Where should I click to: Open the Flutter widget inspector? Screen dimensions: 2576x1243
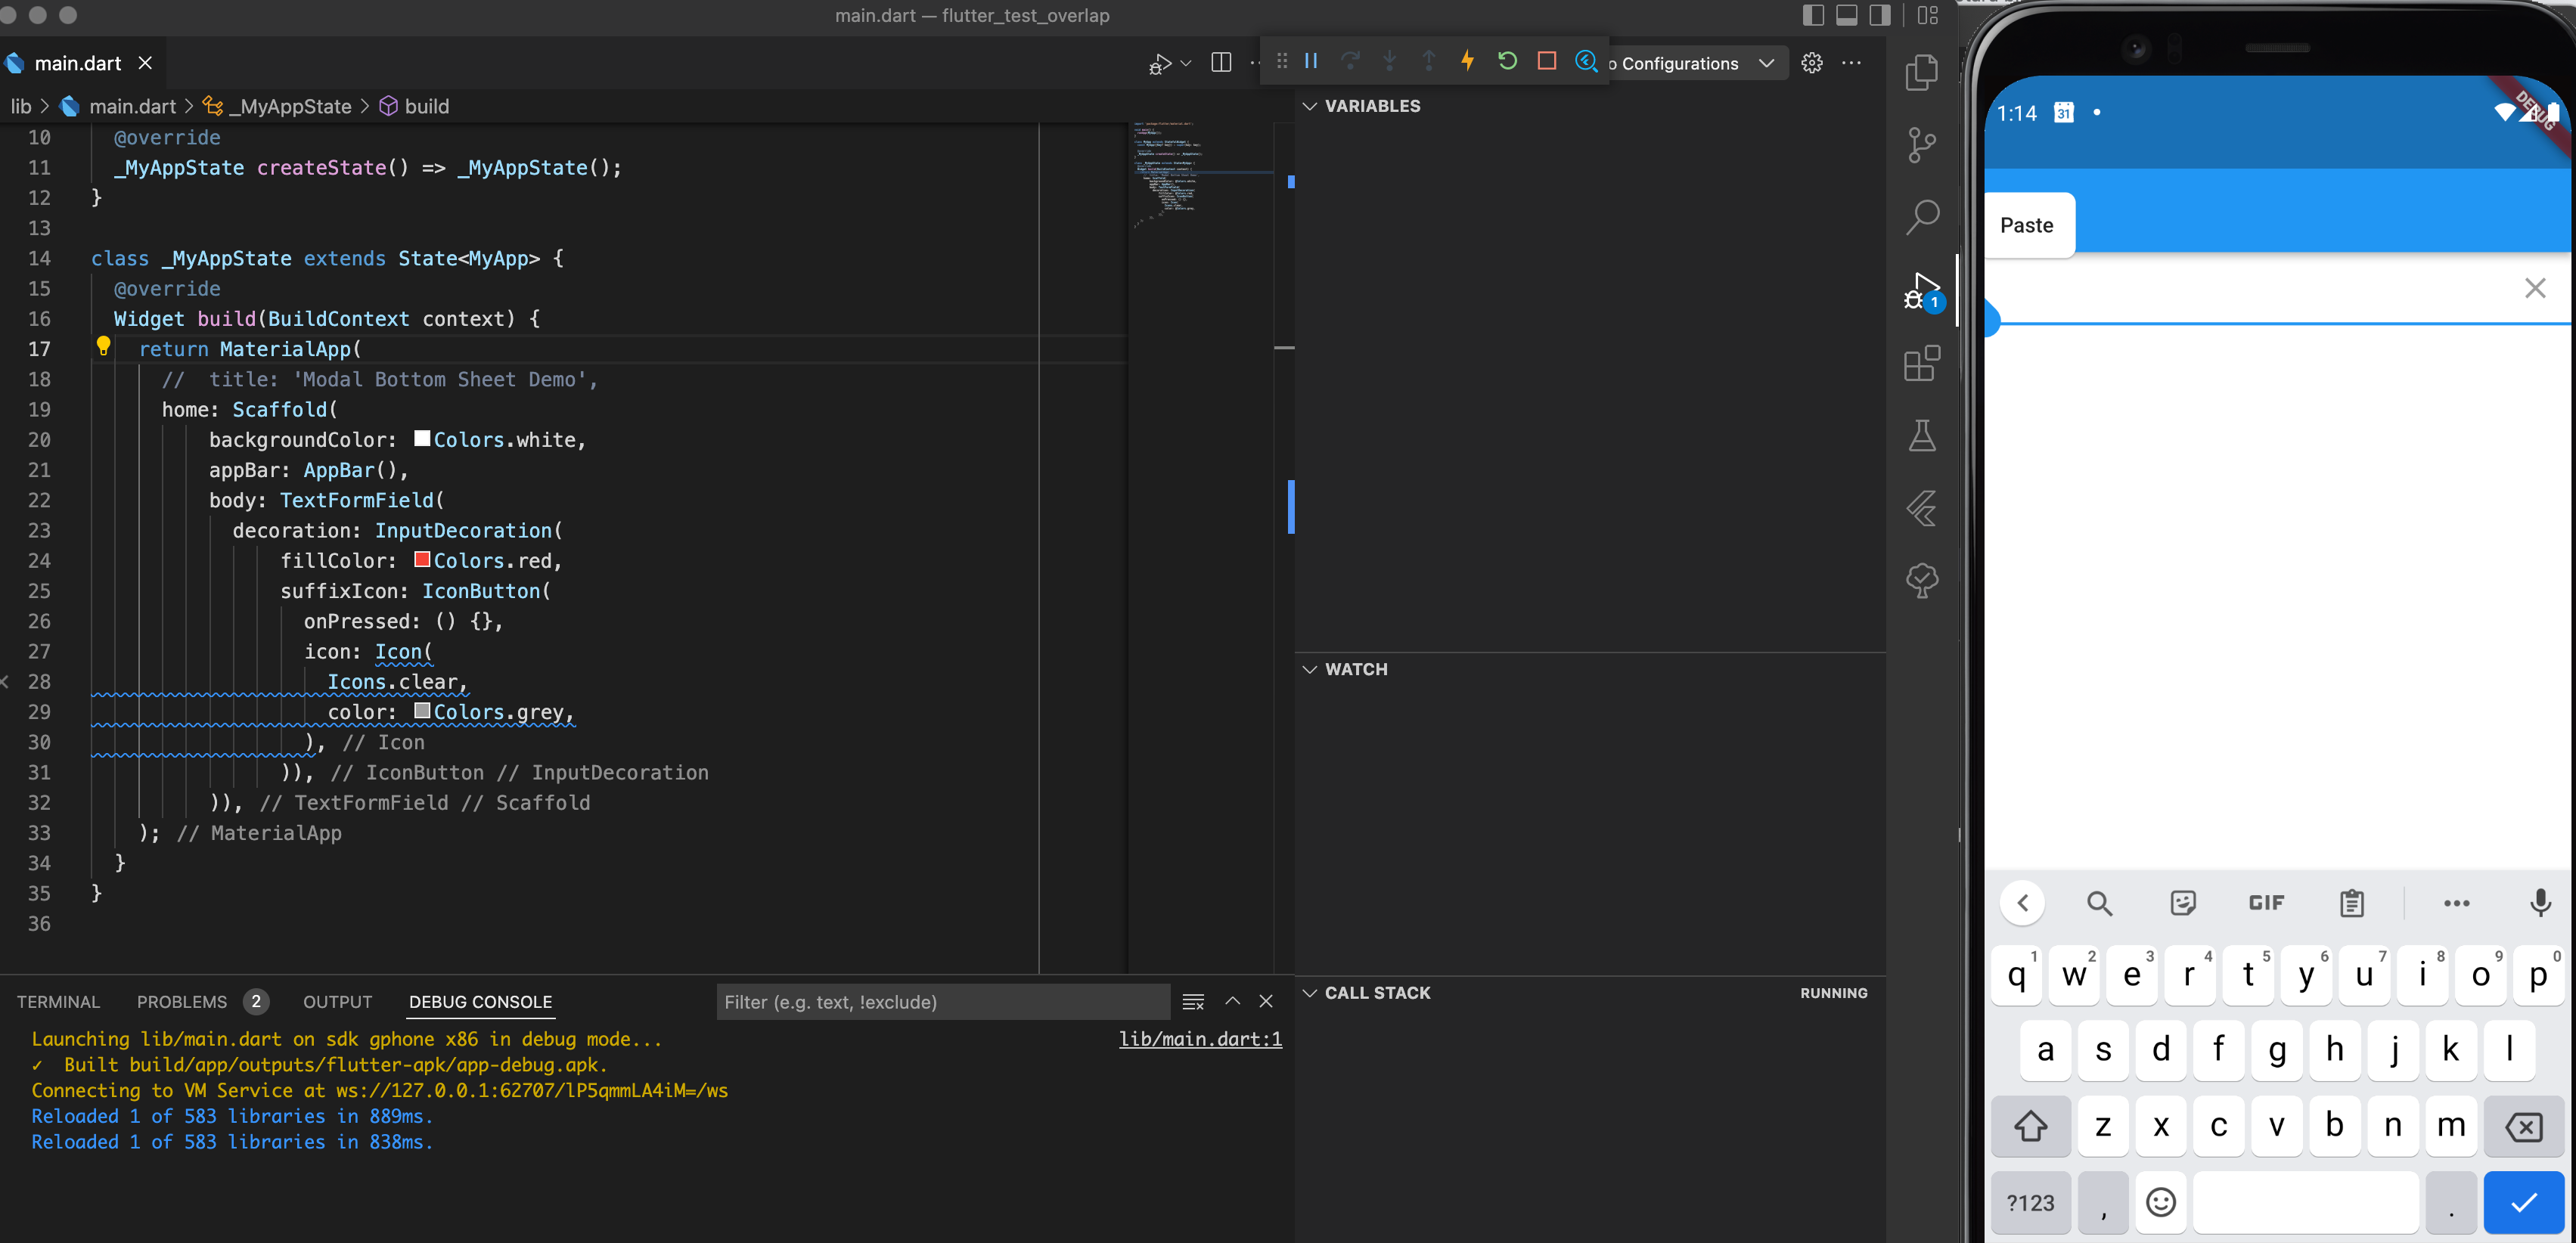coord(1587,61)
